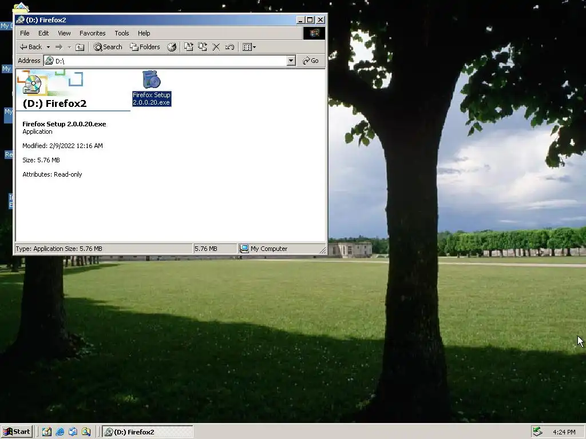Click the Back toolbar button

pos(31,47)
